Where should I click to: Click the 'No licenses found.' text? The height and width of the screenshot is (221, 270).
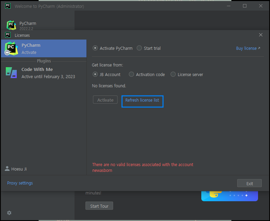point(109,86)
